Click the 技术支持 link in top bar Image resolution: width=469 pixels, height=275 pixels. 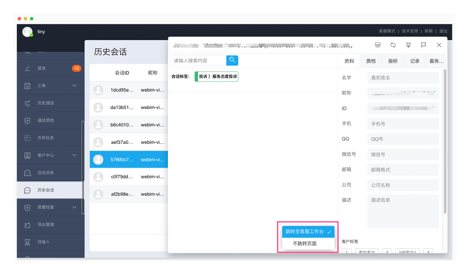click(410, 31)
